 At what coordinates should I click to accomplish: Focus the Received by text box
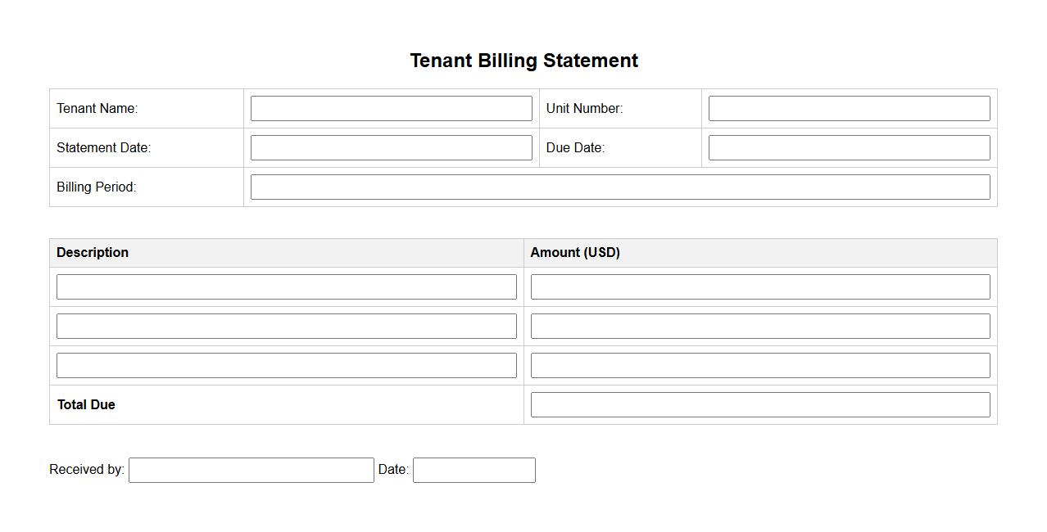tap(251, 471)
